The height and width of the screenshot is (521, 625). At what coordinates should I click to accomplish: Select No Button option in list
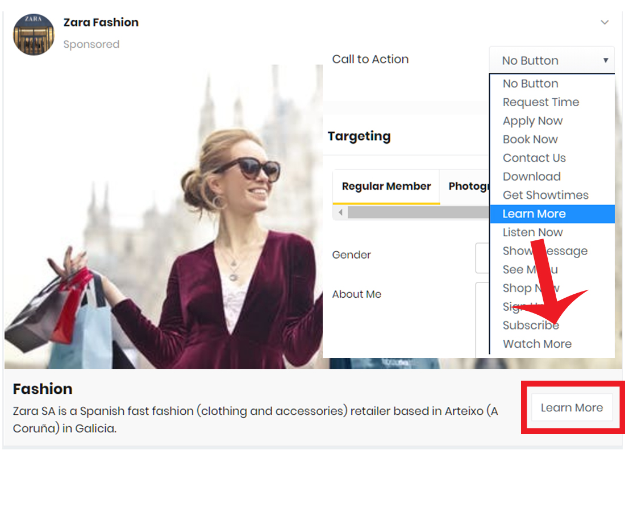pos(530,84)
